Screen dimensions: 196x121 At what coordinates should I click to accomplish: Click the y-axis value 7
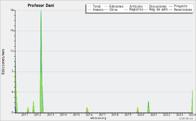point(12,72)
